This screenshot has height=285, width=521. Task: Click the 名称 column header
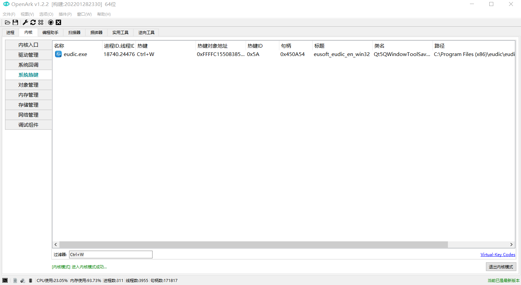(x=77, y=46)
